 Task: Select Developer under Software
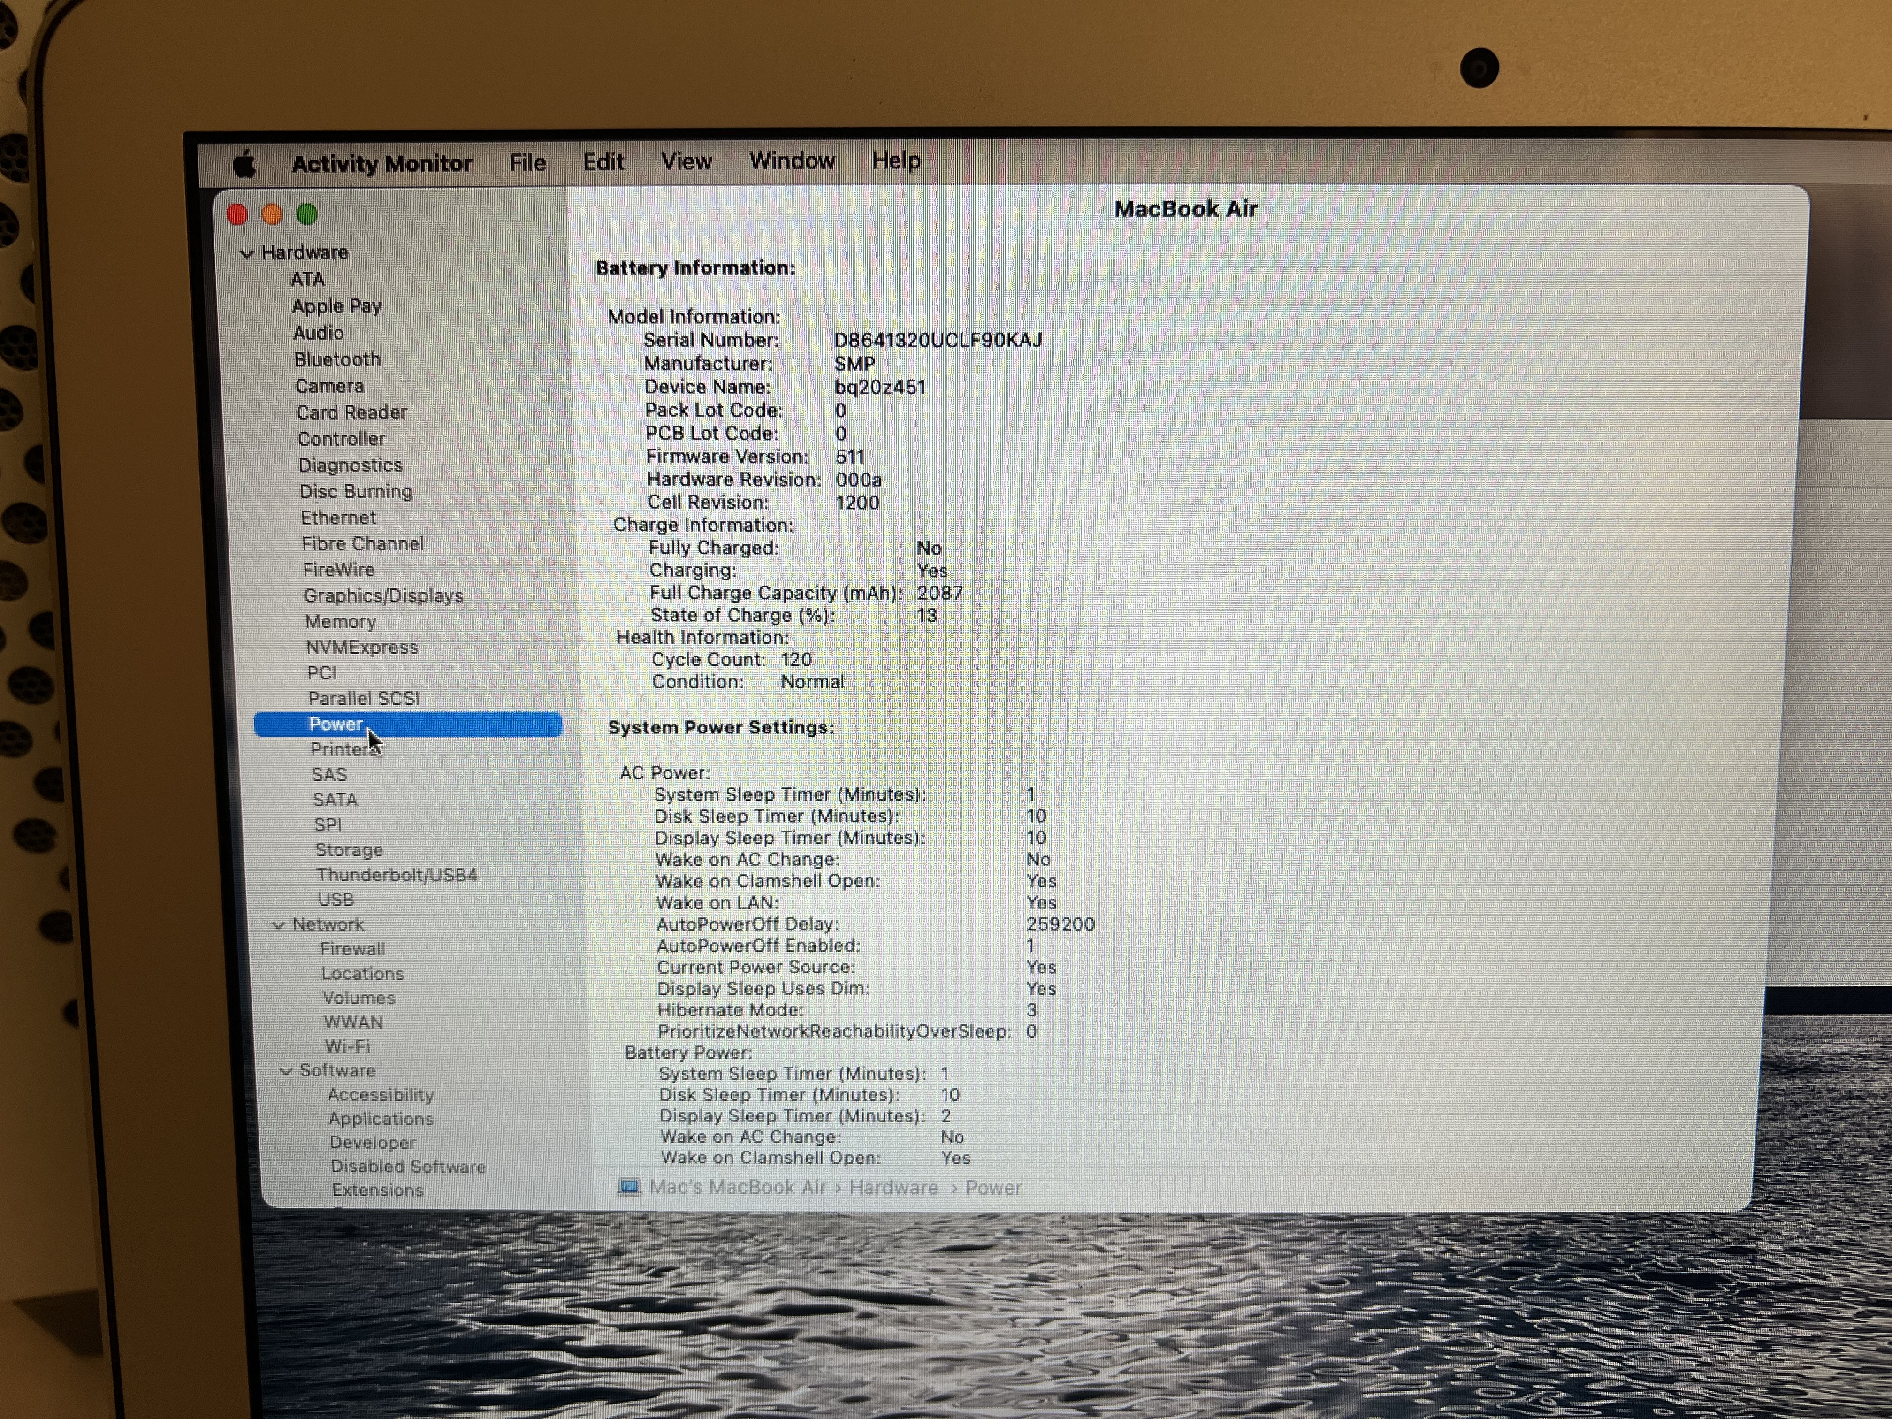coord(373,1143)
